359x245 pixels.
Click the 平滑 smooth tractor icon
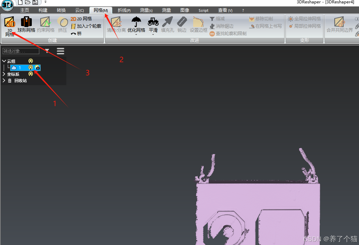click(x=153, y=22)
